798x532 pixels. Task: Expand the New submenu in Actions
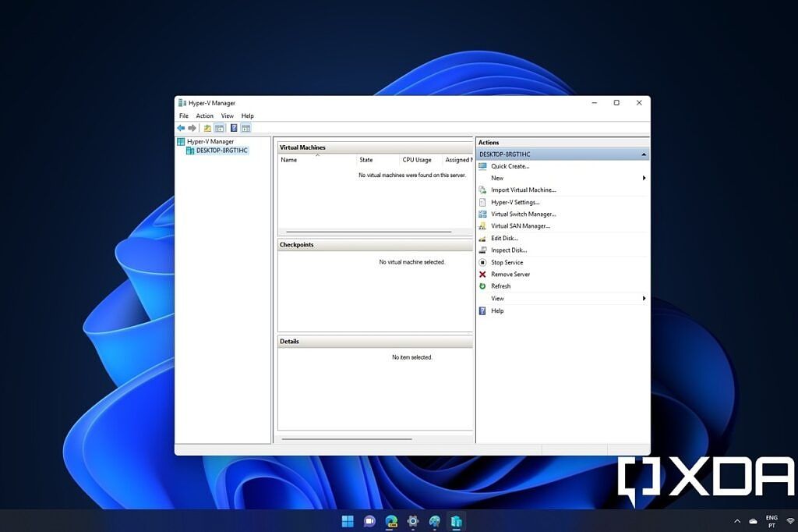[497, 178]
